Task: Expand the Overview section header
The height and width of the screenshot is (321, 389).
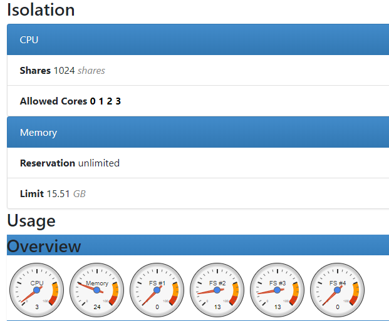Action: 44,246
